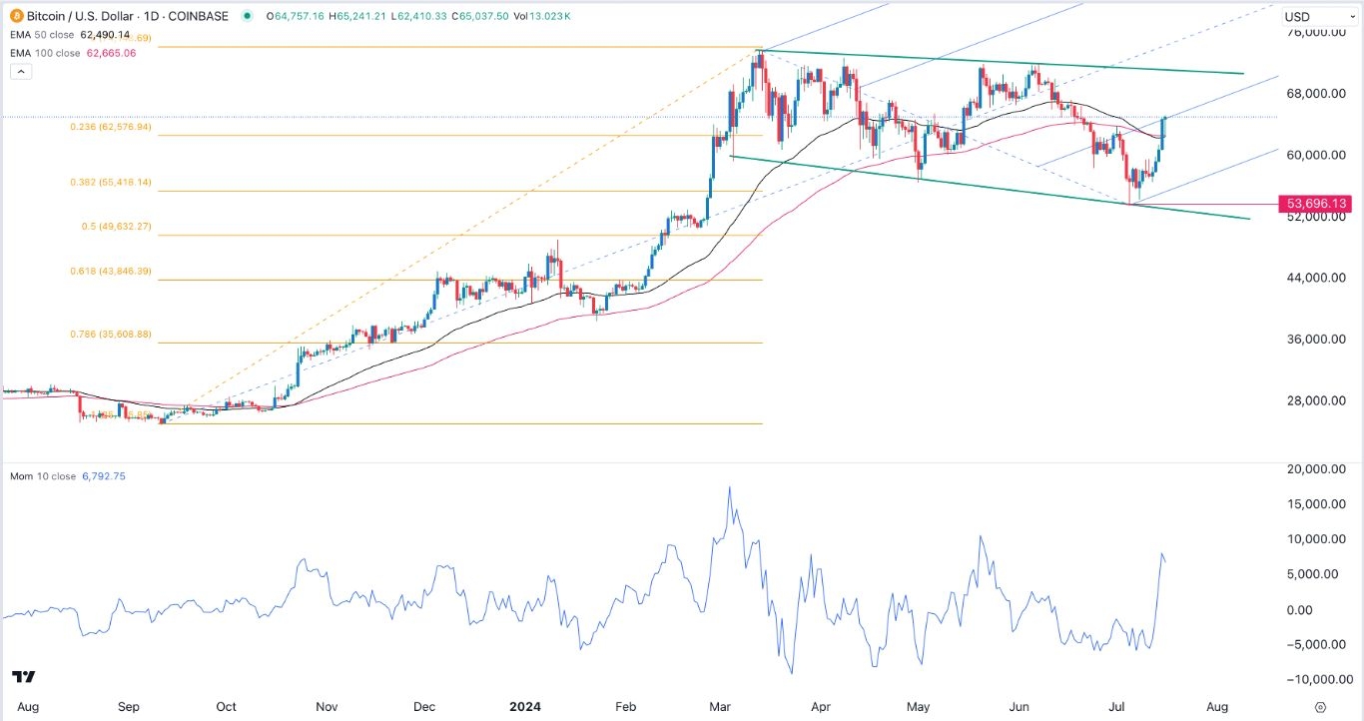
Task: Open the TradingView logo link
Action: (x=26, y=677)
